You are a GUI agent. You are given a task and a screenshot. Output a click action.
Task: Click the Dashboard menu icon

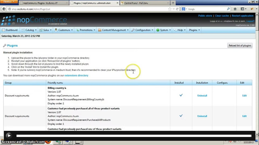3,30
